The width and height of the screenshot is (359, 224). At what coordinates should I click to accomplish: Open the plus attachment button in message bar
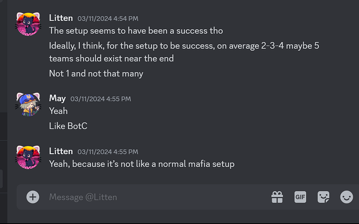33,197
